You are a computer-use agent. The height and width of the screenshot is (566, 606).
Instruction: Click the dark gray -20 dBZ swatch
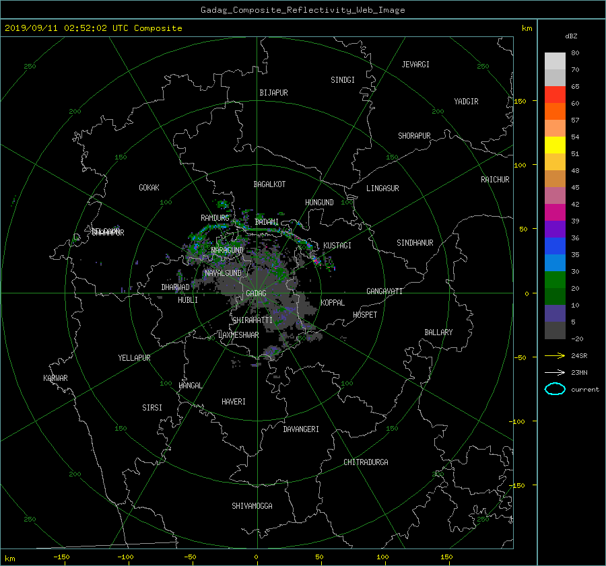pos(555,330)
